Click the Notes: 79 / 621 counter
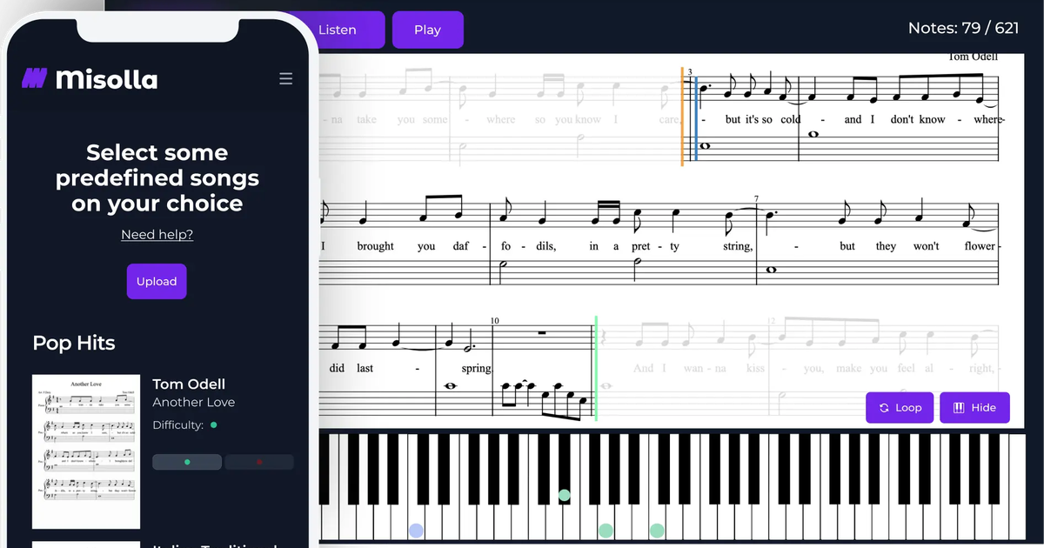The width and height of the screenshot is (1044, 548). pos(963,28)
